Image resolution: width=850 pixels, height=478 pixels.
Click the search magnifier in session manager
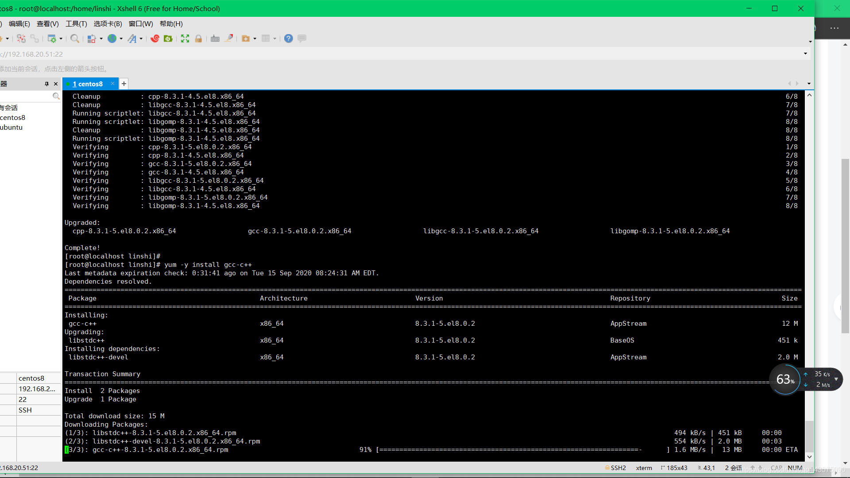coord(56,96)
